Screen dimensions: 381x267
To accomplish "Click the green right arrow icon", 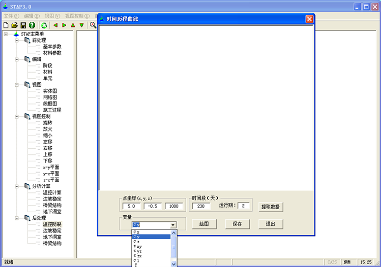I will [x=64, y=25].
